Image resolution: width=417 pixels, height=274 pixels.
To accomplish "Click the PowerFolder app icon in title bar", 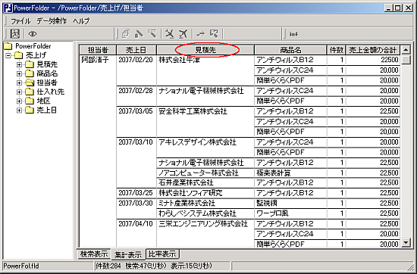I will click(x=8, y=8).
